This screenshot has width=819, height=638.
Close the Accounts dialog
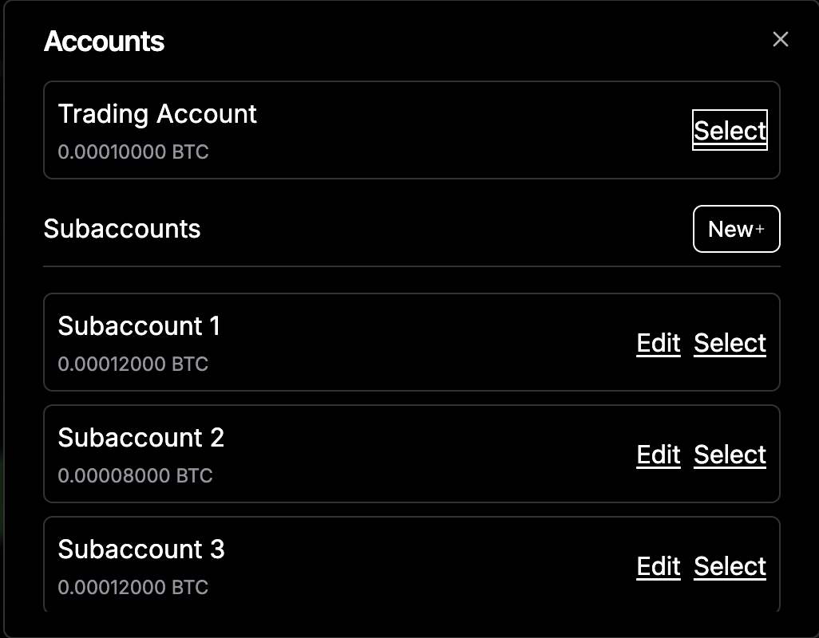tap(780, 39)
